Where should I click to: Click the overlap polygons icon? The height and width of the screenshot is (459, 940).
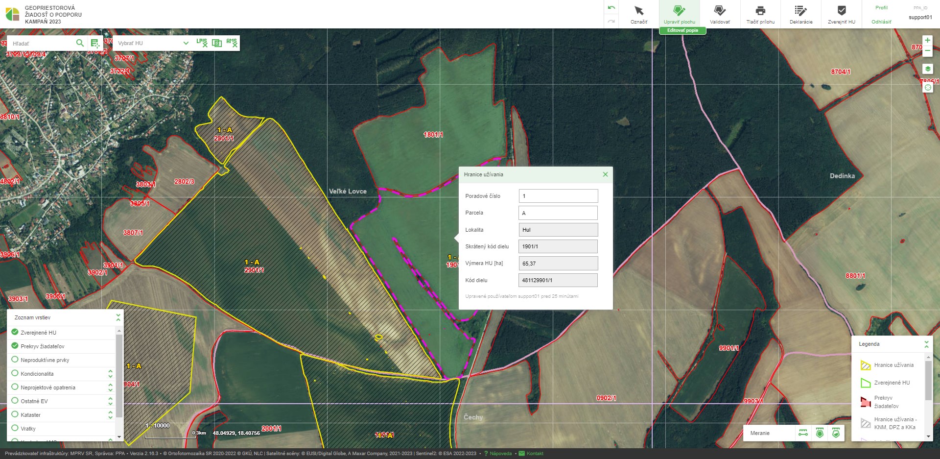tap(217, 43)
